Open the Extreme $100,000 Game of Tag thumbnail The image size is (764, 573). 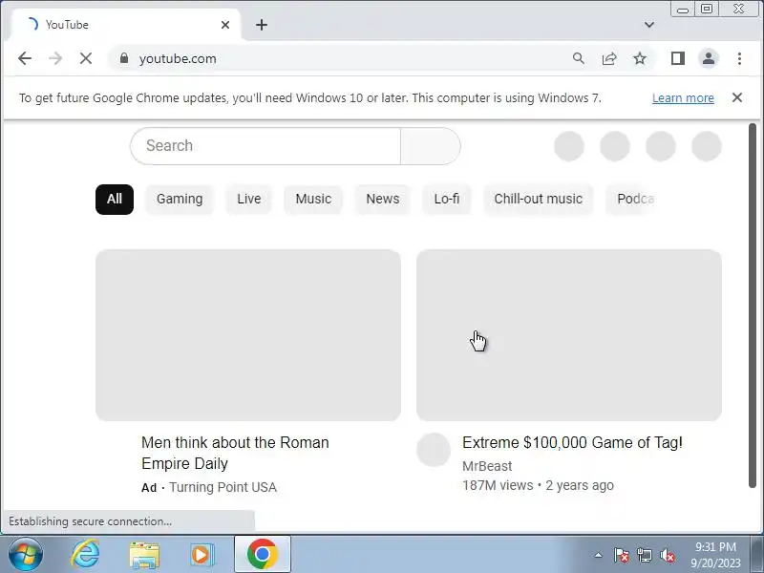(x=568, y=335)
